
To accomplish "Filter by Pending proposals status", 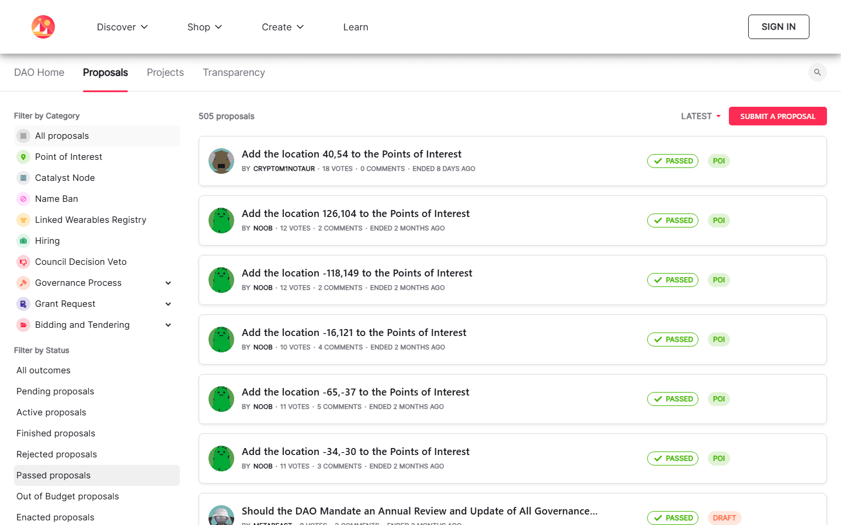I will click(97, 391).
